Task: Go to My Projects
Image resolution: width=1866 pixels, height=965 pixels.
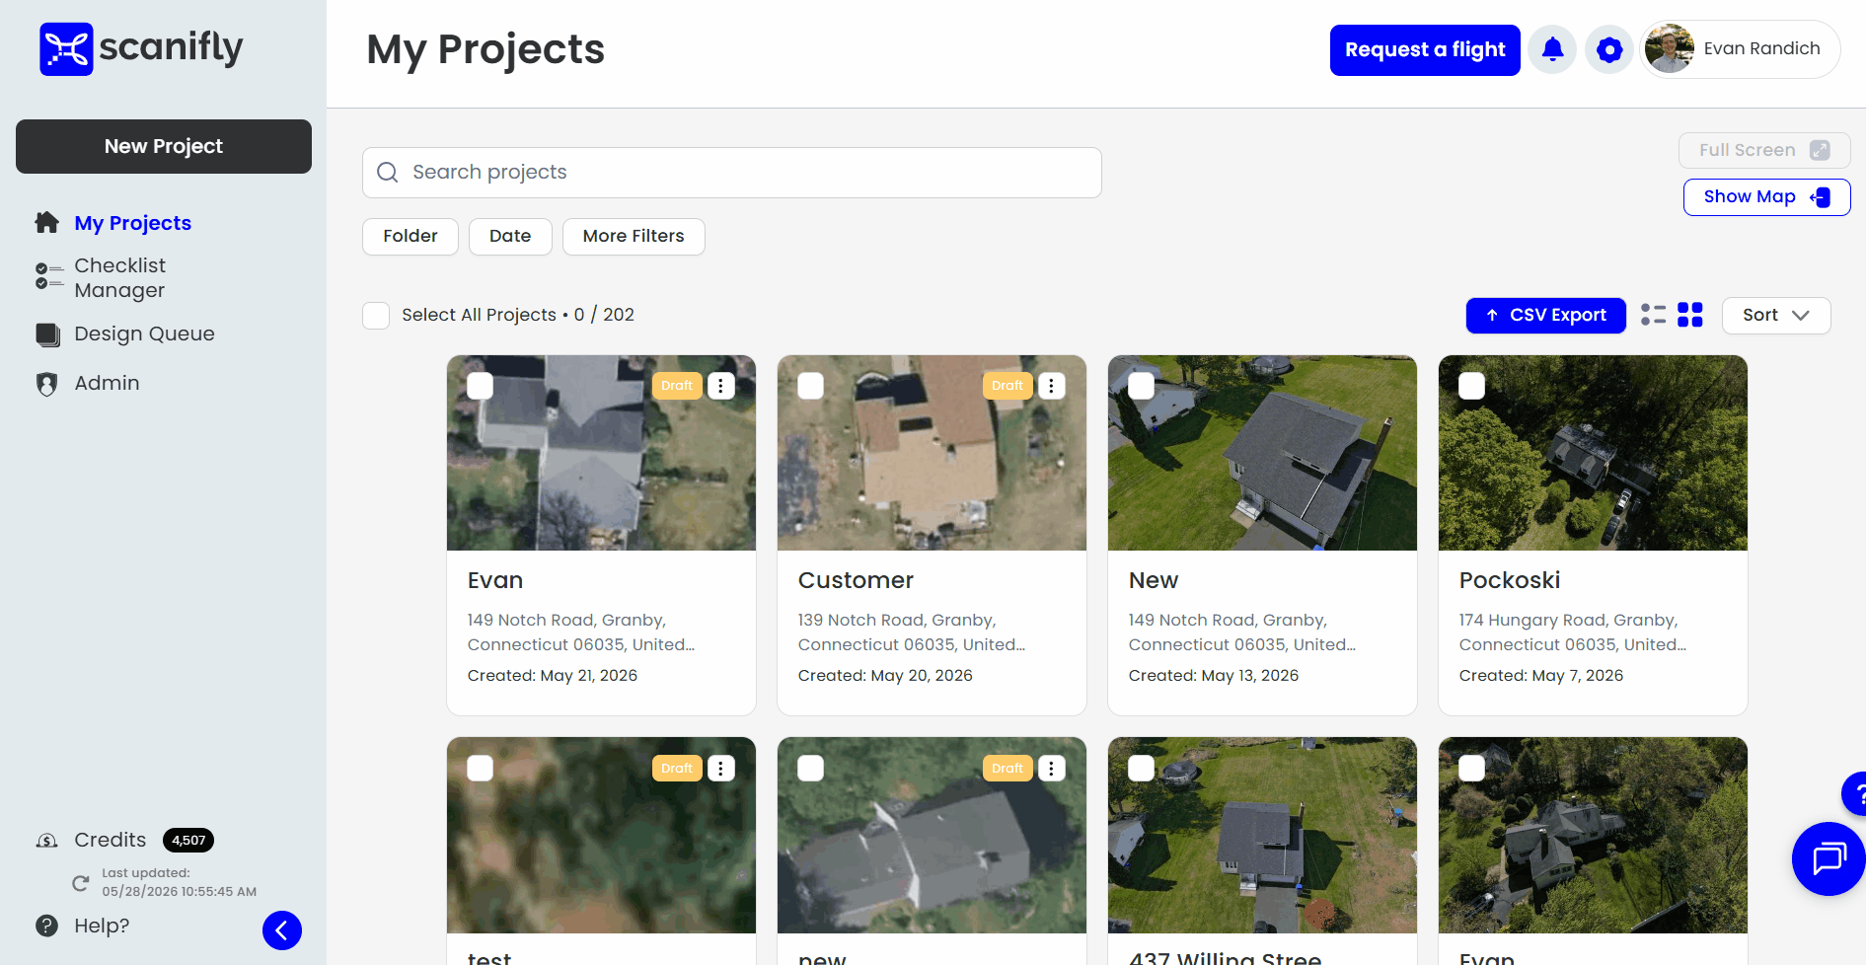Action: 133,223
